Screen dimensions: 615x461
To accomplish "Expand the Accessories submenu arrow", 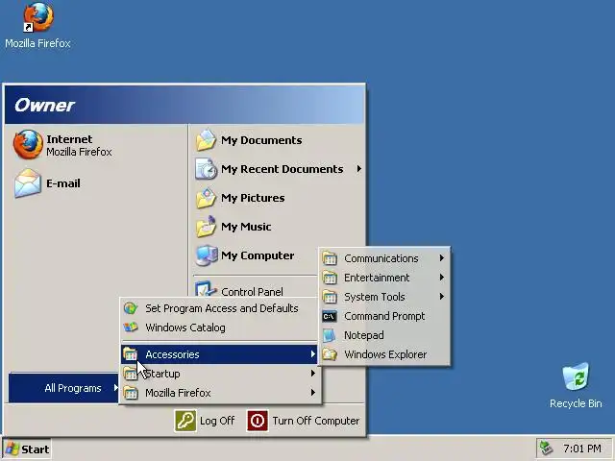I will 312,354.
